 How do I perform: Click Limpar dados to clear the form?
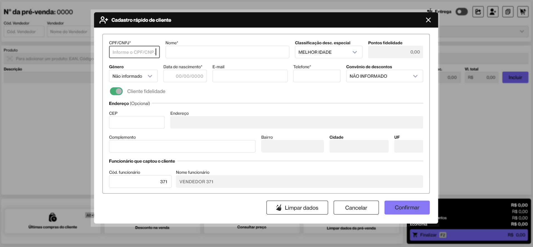pos(297,208)
